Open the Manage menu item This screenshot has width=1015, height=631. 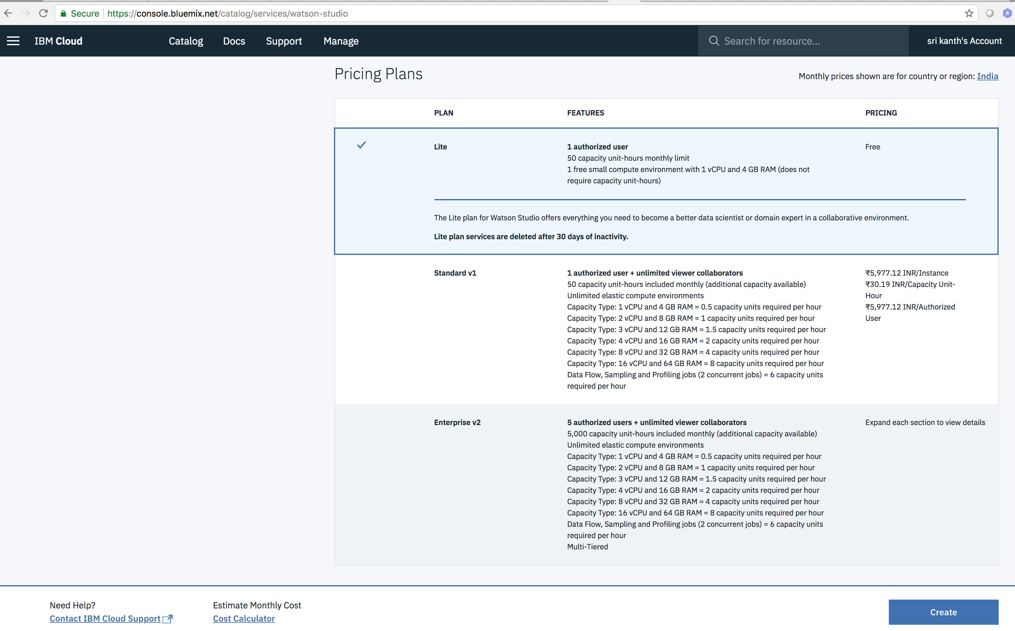pyautogui.click(x=341, y=41)
